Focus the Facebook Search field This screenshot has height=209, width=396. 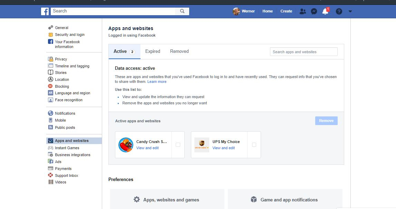click(113, 11)
